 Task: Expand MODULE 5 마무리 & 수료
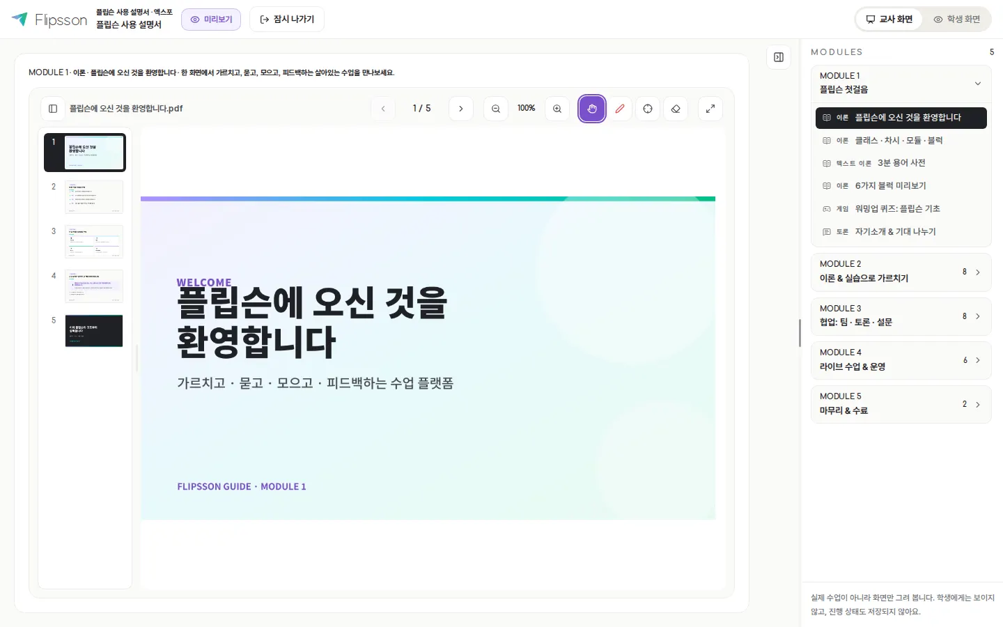[901, 404]
